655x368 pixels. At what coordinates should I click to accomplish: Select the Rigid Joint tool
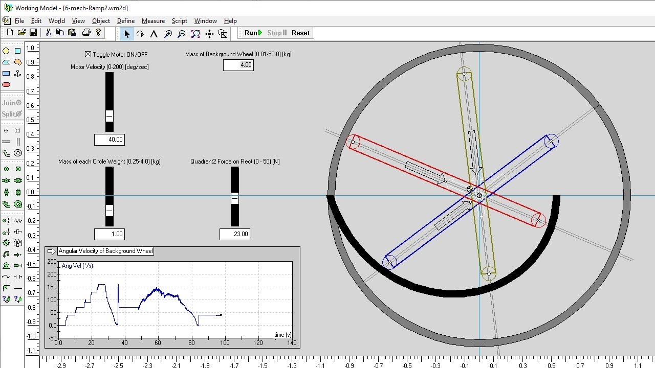tap(18, 169)
